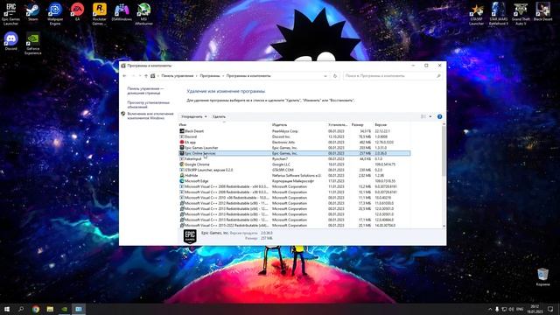The image size is (560, 315).
Task: Open taskbar search
Action: pos(21,309)
